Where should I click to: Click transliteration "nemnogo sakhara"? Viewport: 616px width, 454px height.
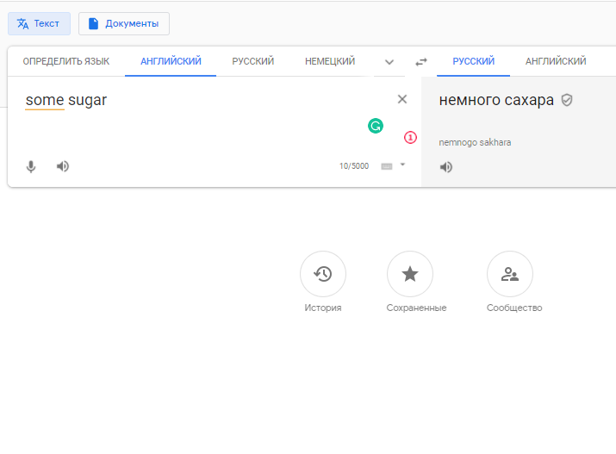475,142
